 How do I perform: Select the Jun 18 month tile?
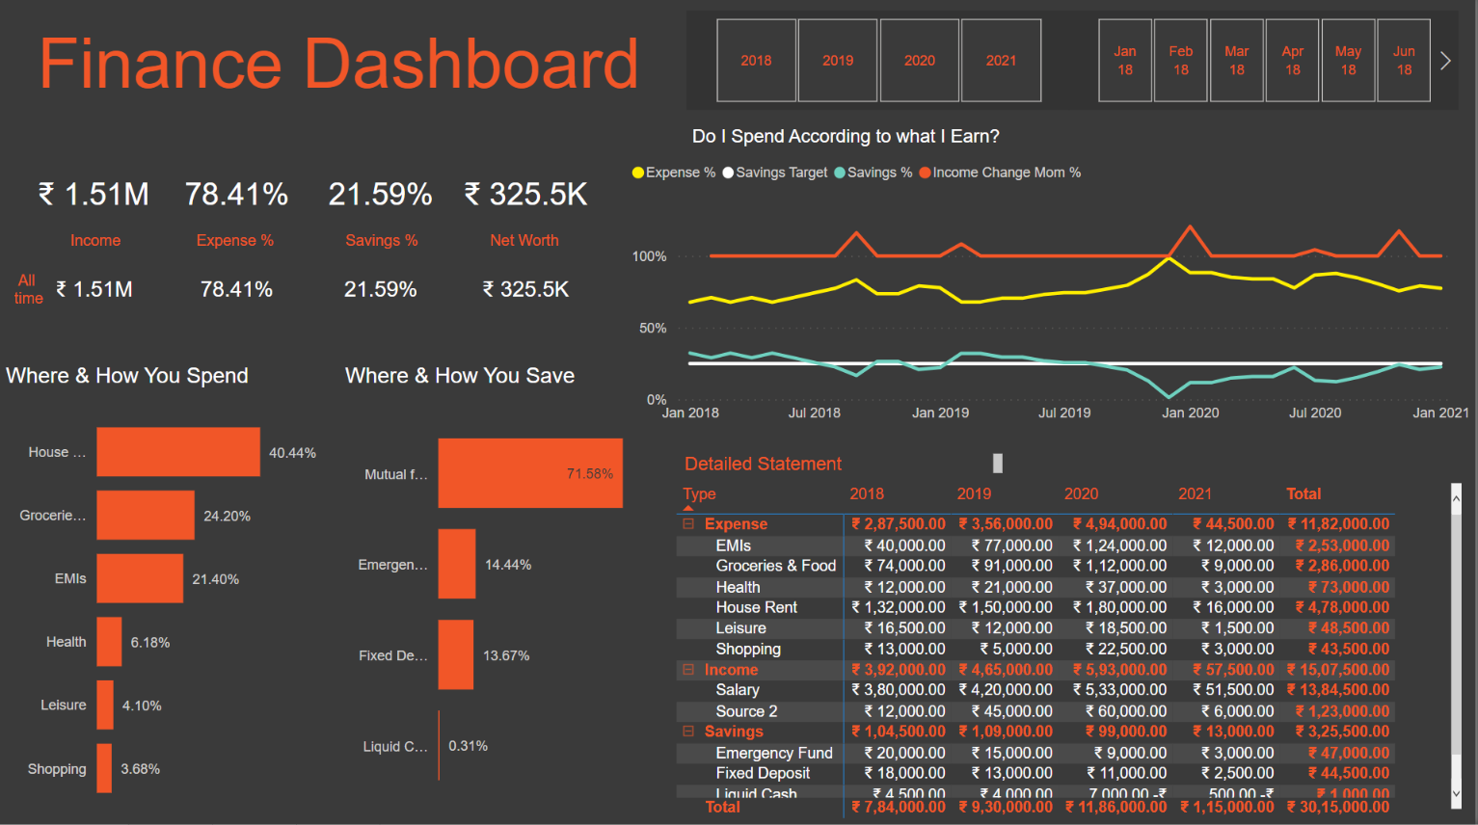[1403, 60]
